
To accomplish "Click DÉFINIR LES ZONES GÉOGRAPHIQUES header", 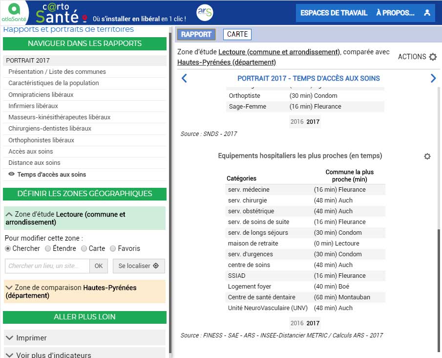I will [x=84, y=194].
